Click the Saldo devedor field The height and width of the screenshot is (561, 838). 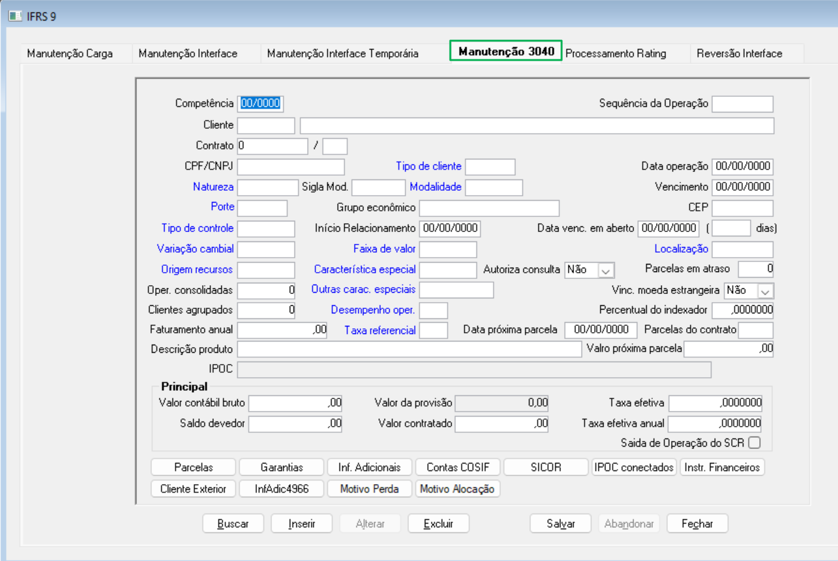[x=296, y=424]
